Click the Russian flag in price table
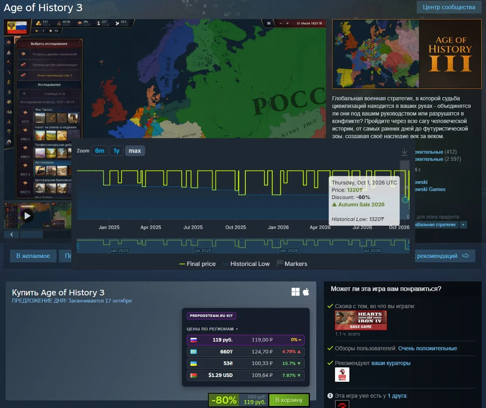 click(x=193, y=340)
